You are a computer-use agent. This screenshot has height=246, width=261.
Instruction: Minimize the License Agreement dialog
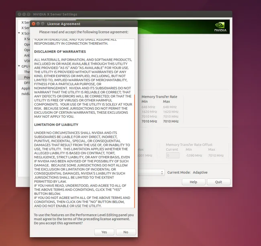pyautogui.click(x=39, y=24)
